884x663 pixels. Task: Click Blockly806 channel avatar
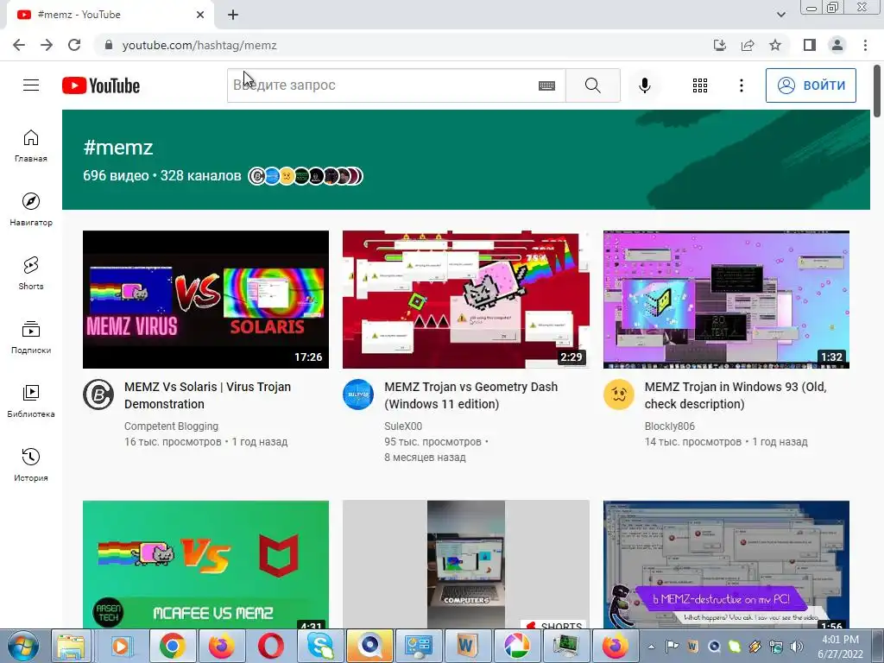(618, 395)
